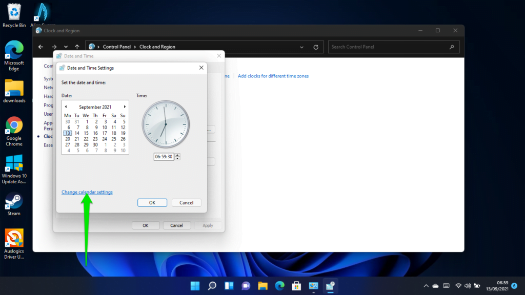Expand the address bar dropdown chevron
This screenshot has width=525, height=295.
click(301, 47)
